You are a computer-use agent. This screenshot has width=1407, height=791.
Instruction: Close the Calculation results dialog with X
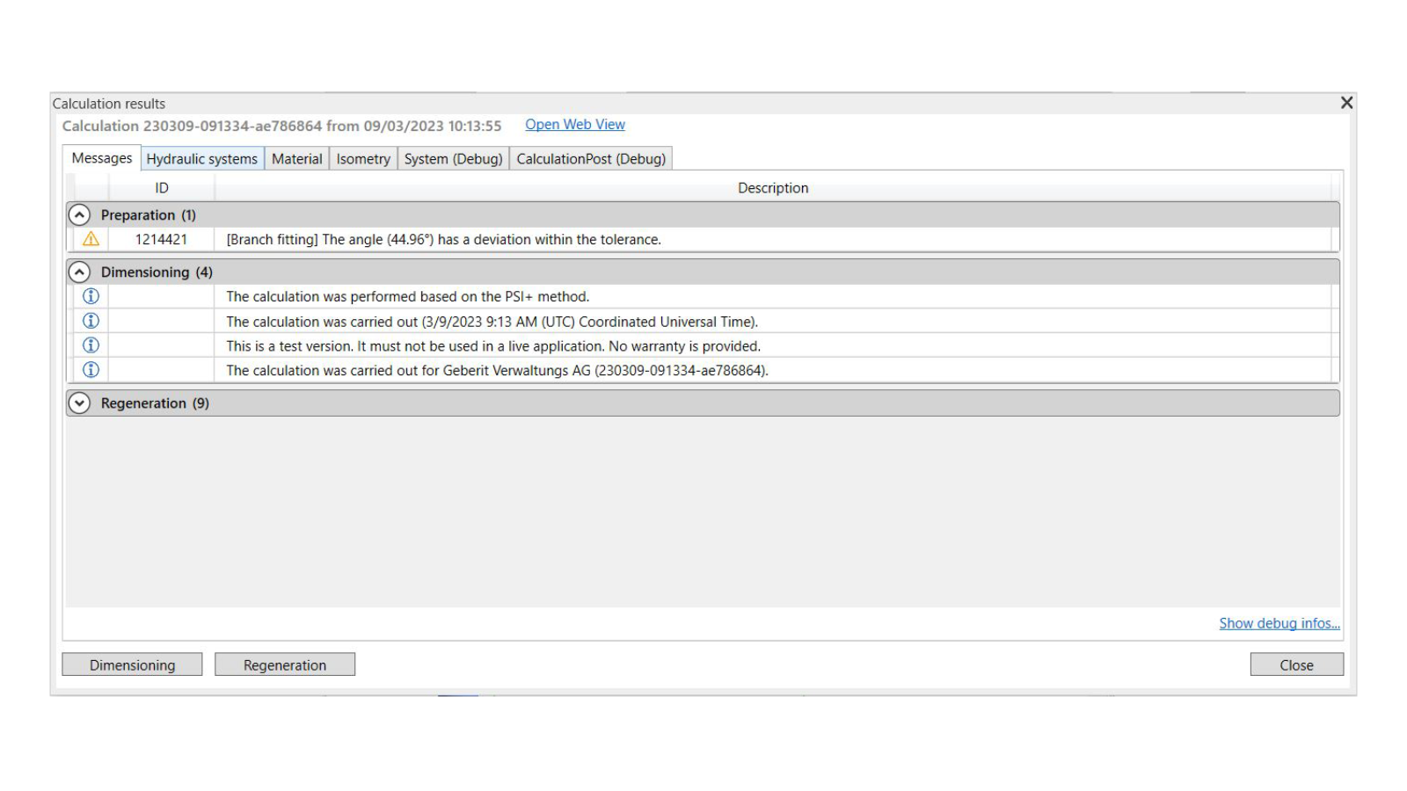[x=1346, y=103]
